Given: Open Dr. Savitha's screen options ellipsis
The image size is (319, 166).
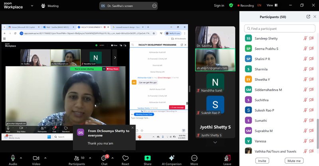Looking at the screenshot, I should point(154,6).
